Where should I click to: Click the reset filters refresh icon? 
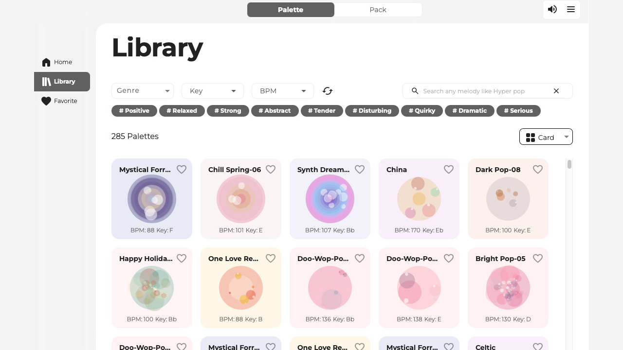pyautogui.click(x=328, y=91)
